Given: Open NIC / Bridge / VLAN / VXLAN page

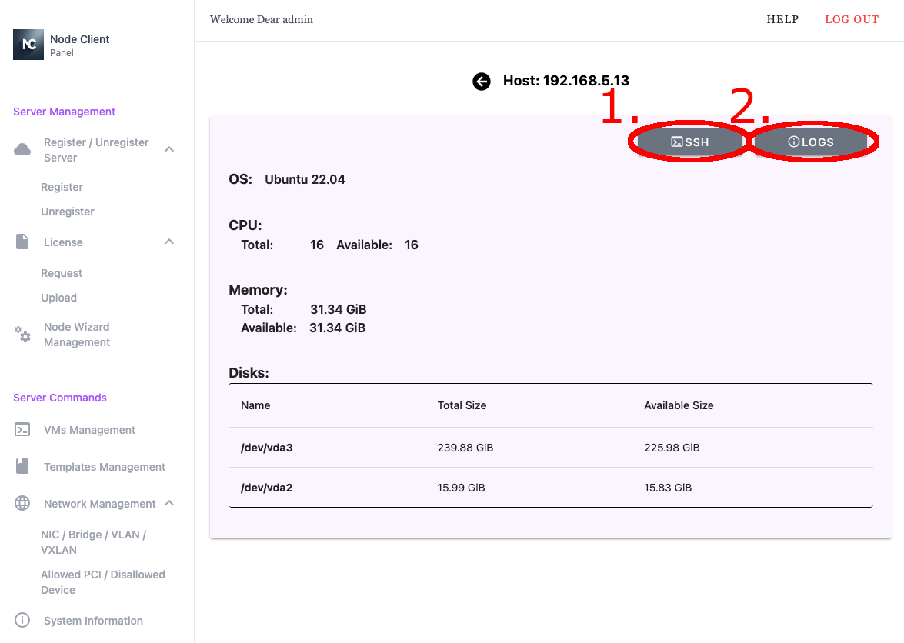Looking at the screenshot, I should click(x=93, y=542).
